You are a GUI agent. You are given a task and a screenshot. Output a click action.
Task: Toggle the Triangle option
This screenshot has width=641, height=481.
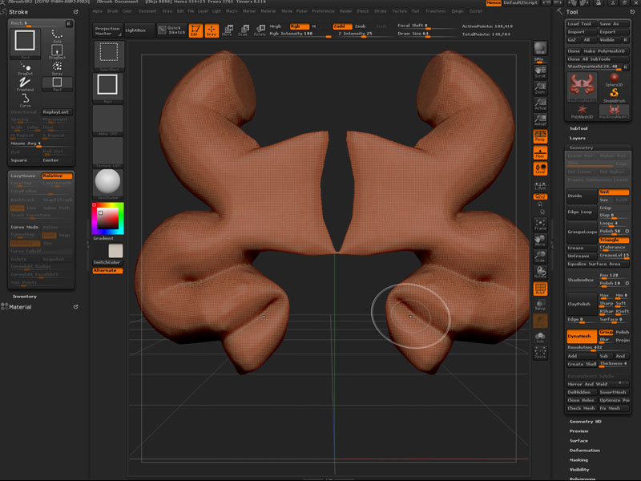point(614,240)
